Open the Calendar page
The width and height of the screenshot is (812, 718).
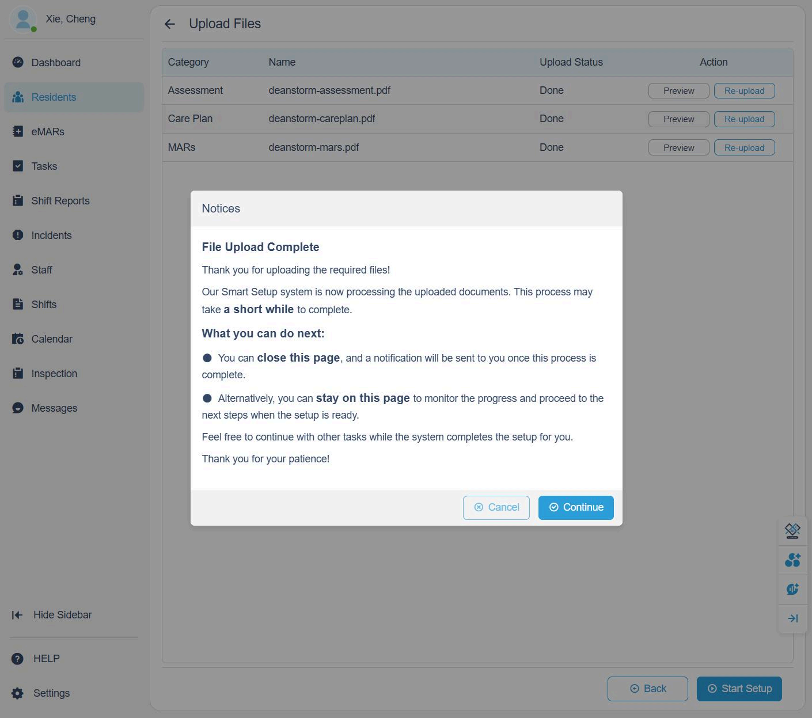click(51, 339)
